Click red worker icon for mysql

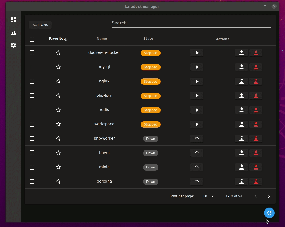point(256,67)
